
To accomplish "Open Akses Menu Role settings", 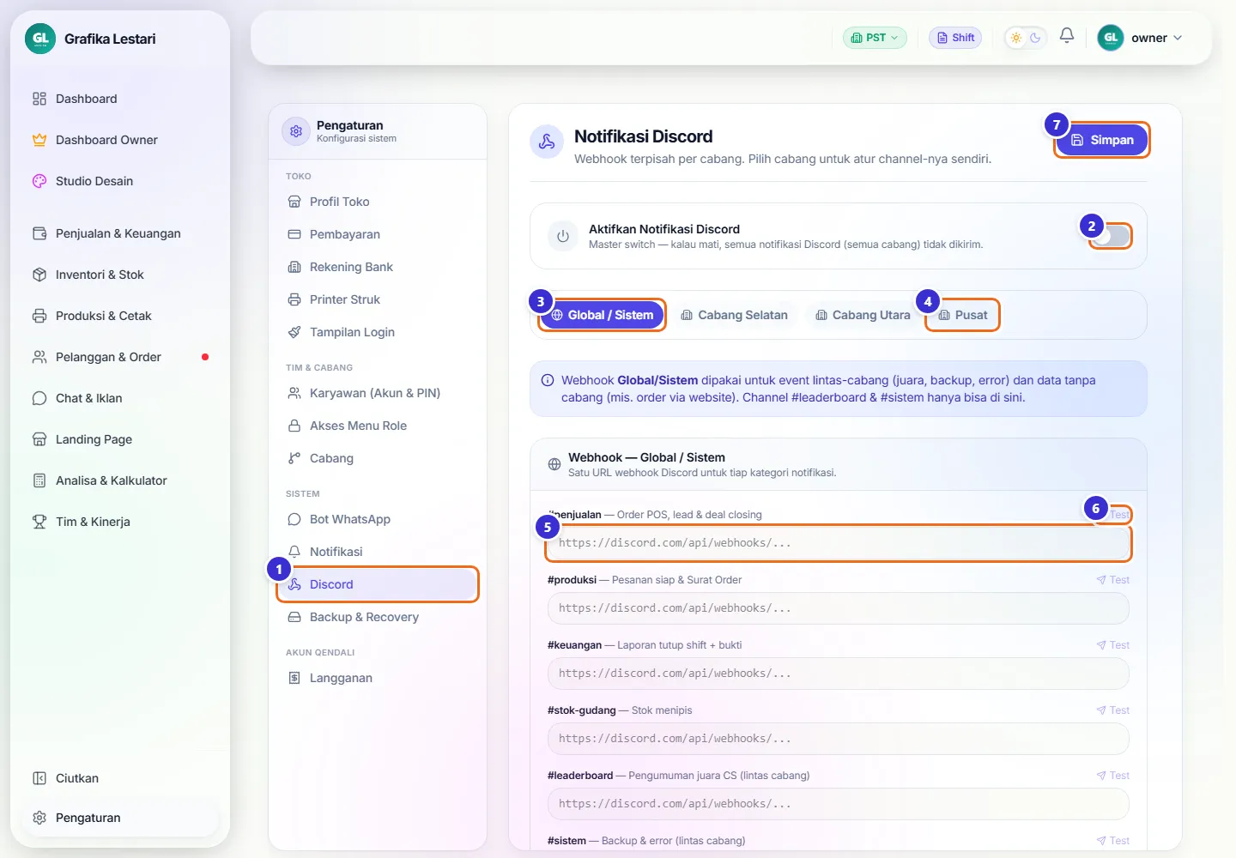I will [x=378, y=426].
